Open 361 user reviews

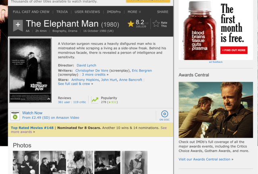(x=64, y=102)
